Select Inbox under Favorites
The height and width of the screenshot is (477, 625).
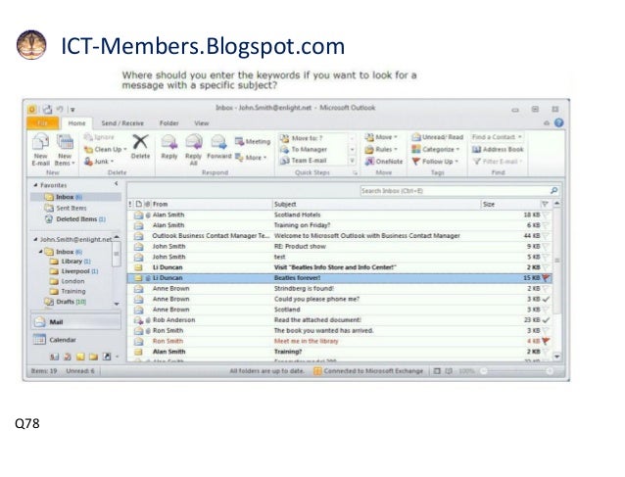pos(75,197)
